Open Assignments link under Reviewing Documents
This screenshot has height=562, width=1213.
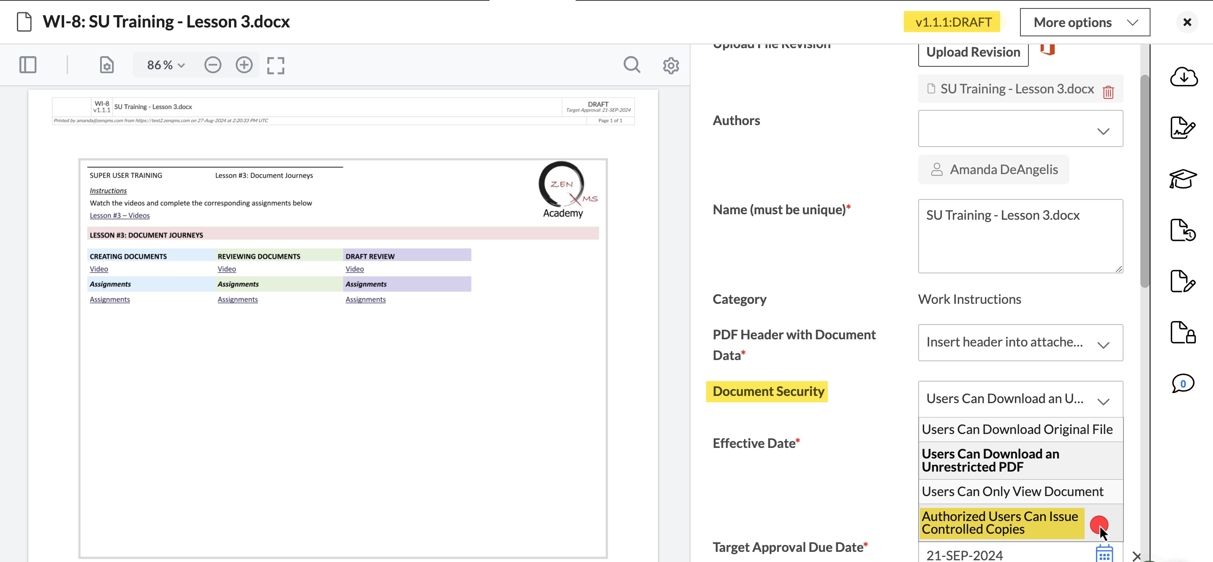click(x=237, y=300)
